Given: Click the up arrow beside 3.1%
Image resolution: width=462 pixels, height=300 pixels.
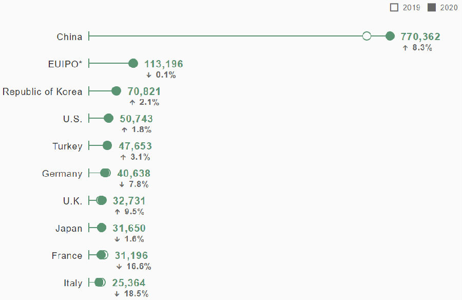Looking at the screenshot, I should 123,157.
